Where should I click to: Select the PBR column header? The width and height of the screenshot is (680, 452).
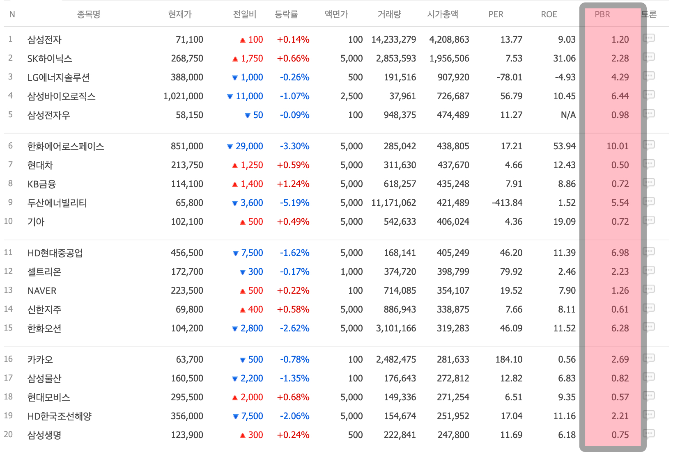coord(602,14)
